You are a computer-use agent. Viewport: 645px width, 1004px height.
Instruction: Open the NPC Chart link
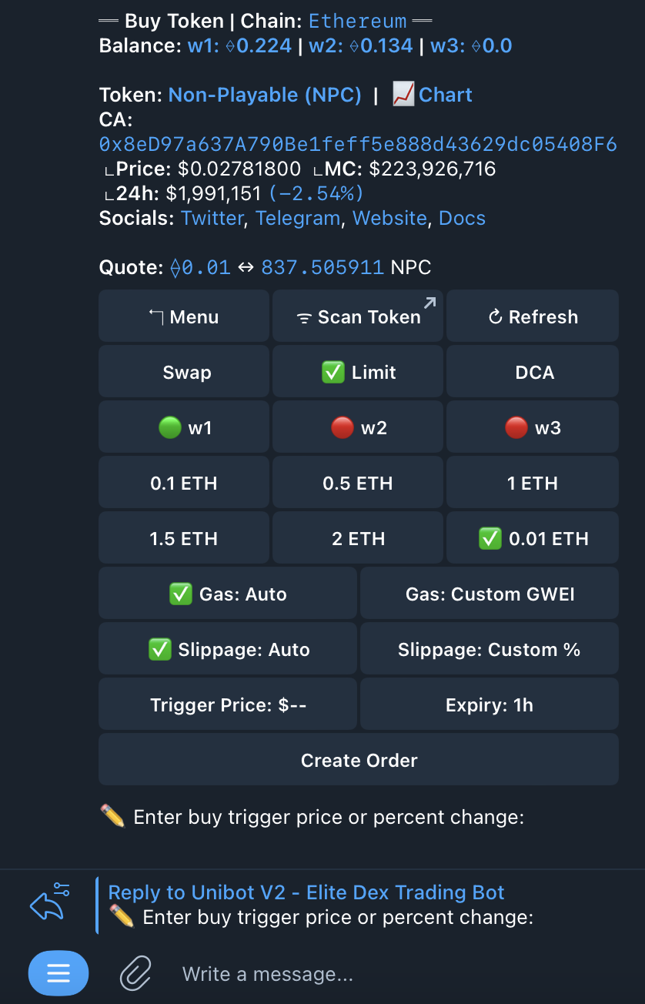tap(433, 95)
